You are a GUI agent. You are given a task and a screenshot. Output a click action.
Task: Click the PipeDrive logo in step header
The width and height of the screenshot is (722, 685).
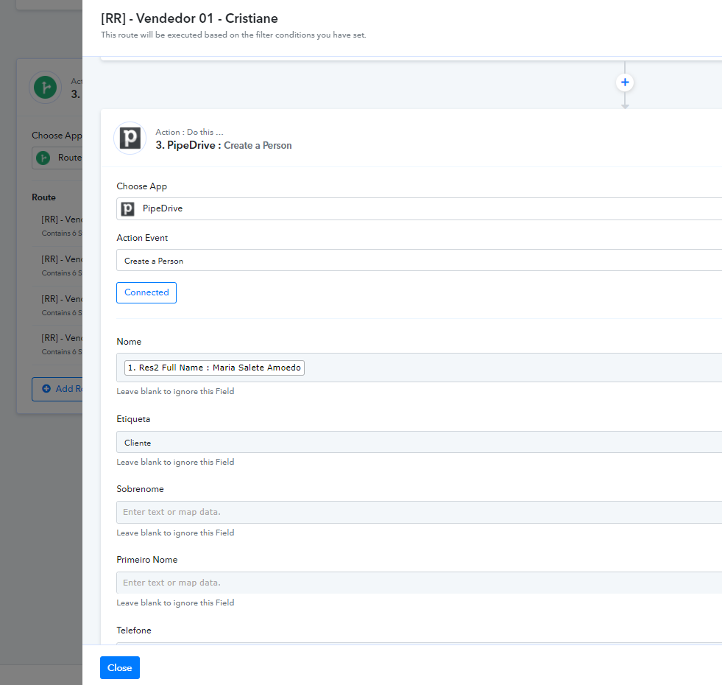click(130, 138)
